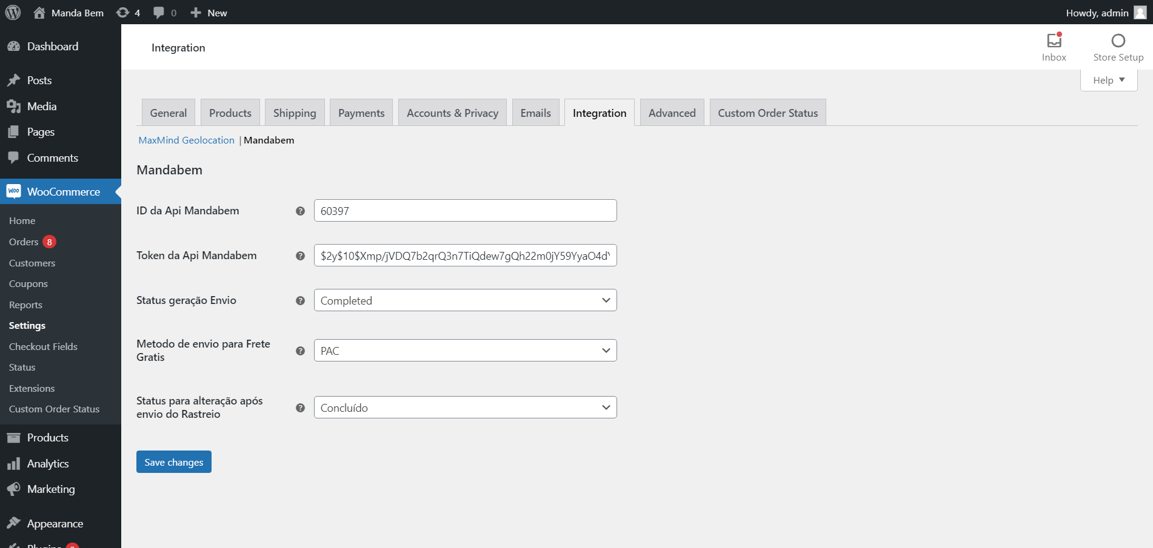
Task: Click the WooCommerce woo icon
Action: pos(13,191)
